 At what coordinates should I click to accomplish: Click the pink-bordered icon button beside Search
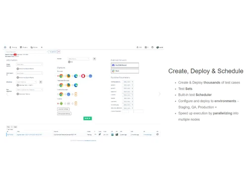[x=59, y=52]
